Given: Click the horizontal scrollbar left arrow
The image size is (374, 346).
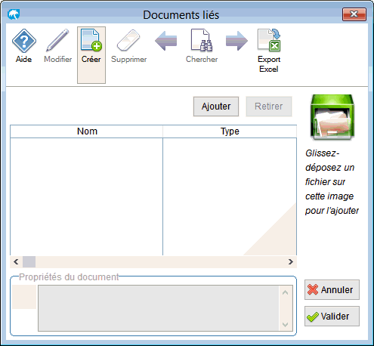Looking at the screenshot, I should click(x=16, y=262).
